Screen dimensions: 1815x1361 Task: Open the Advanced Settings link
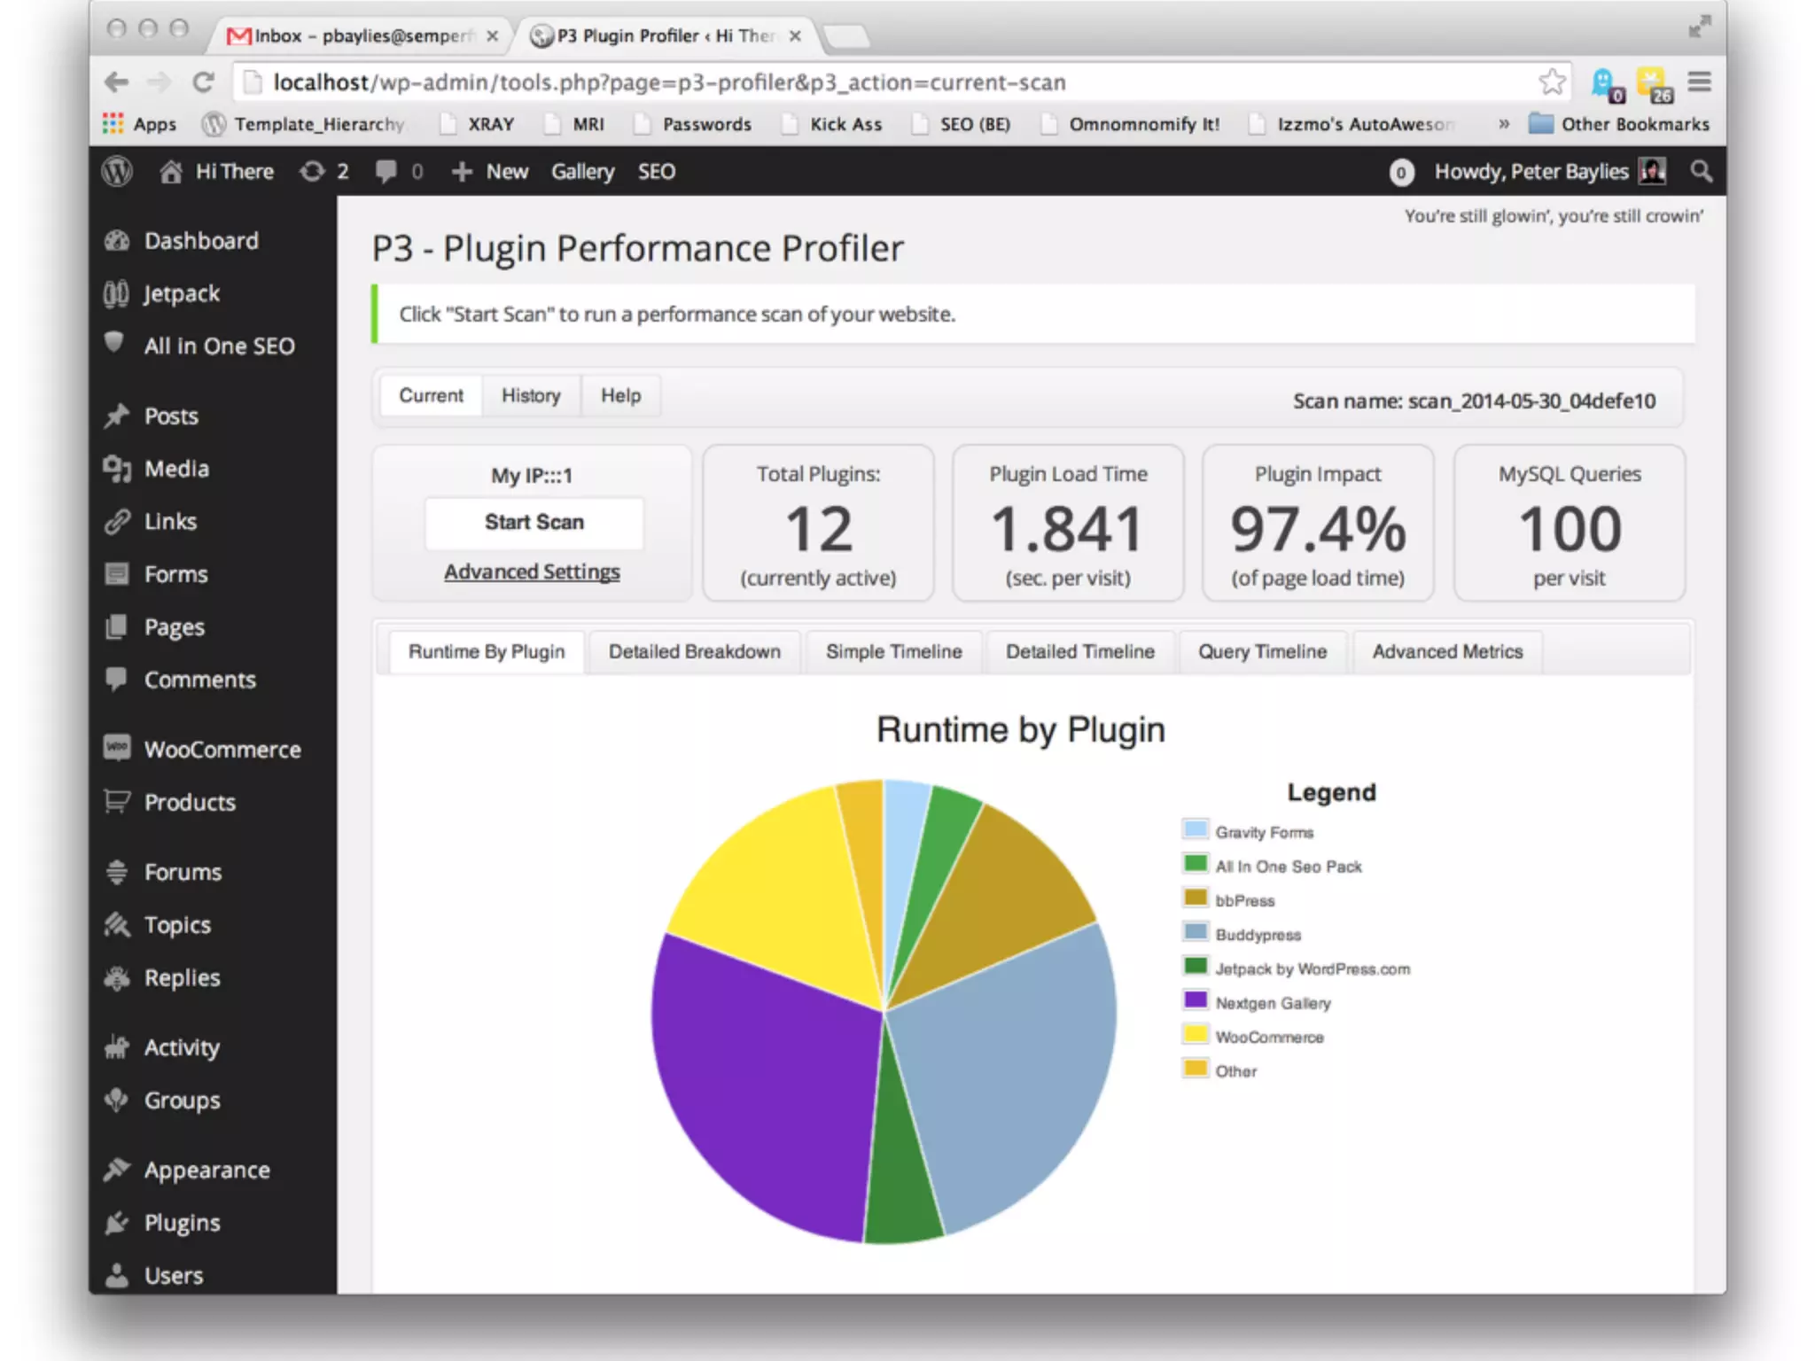click(532, 572)
